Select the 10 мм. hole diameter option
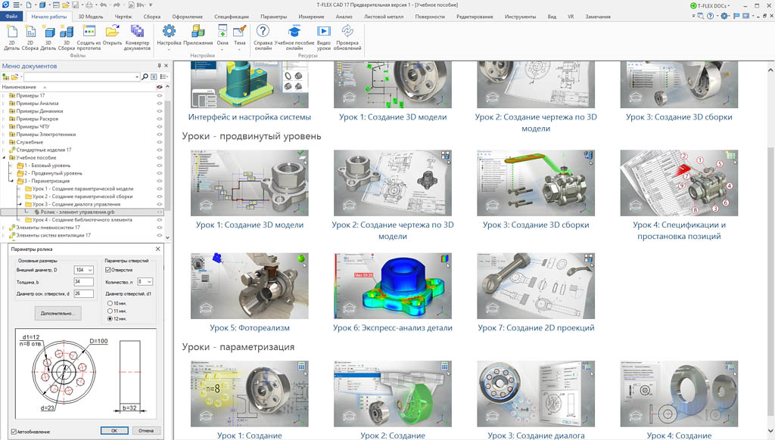This screenshot has width=775, height=440. point(110,303)
